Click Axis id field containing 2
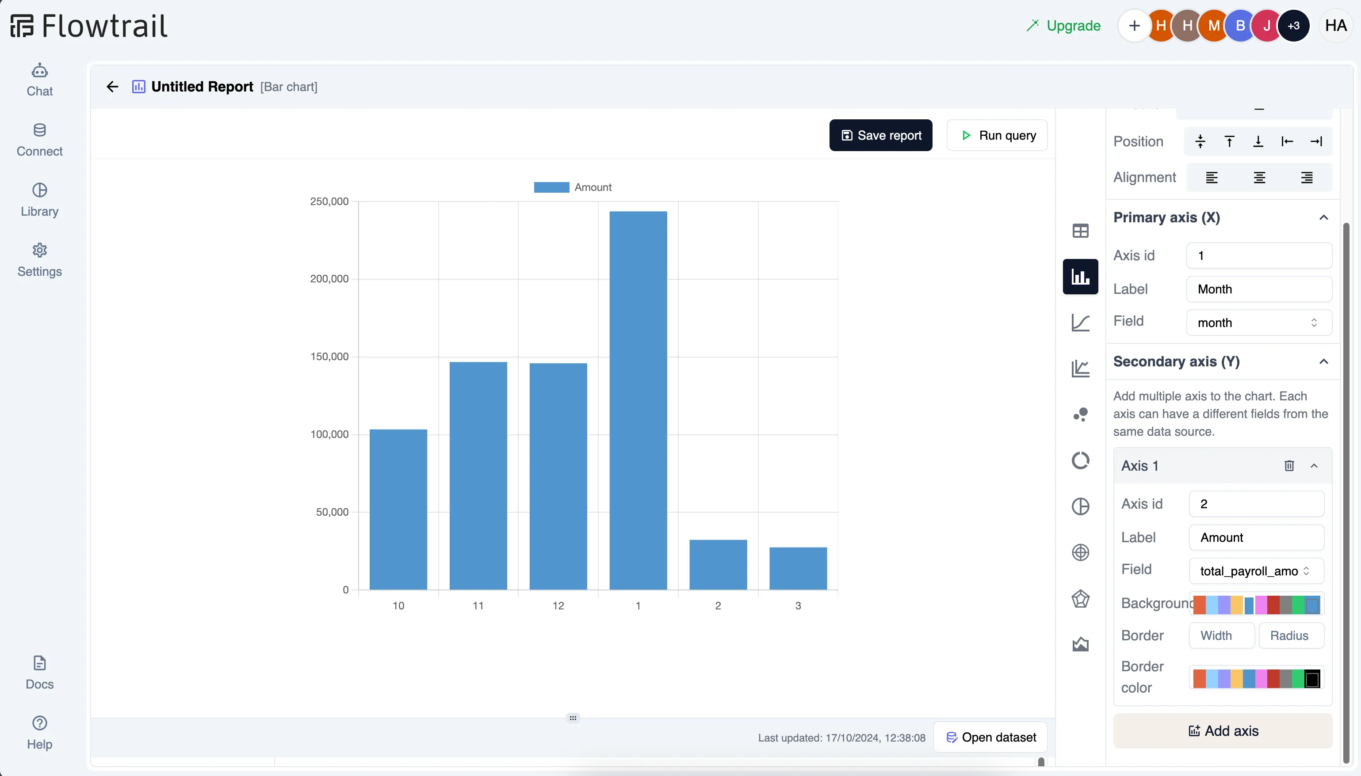 coord(1256,504)
